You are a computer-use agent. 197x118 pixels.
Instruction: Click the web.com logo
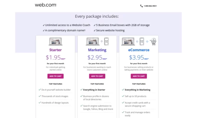tap(46, 5)
